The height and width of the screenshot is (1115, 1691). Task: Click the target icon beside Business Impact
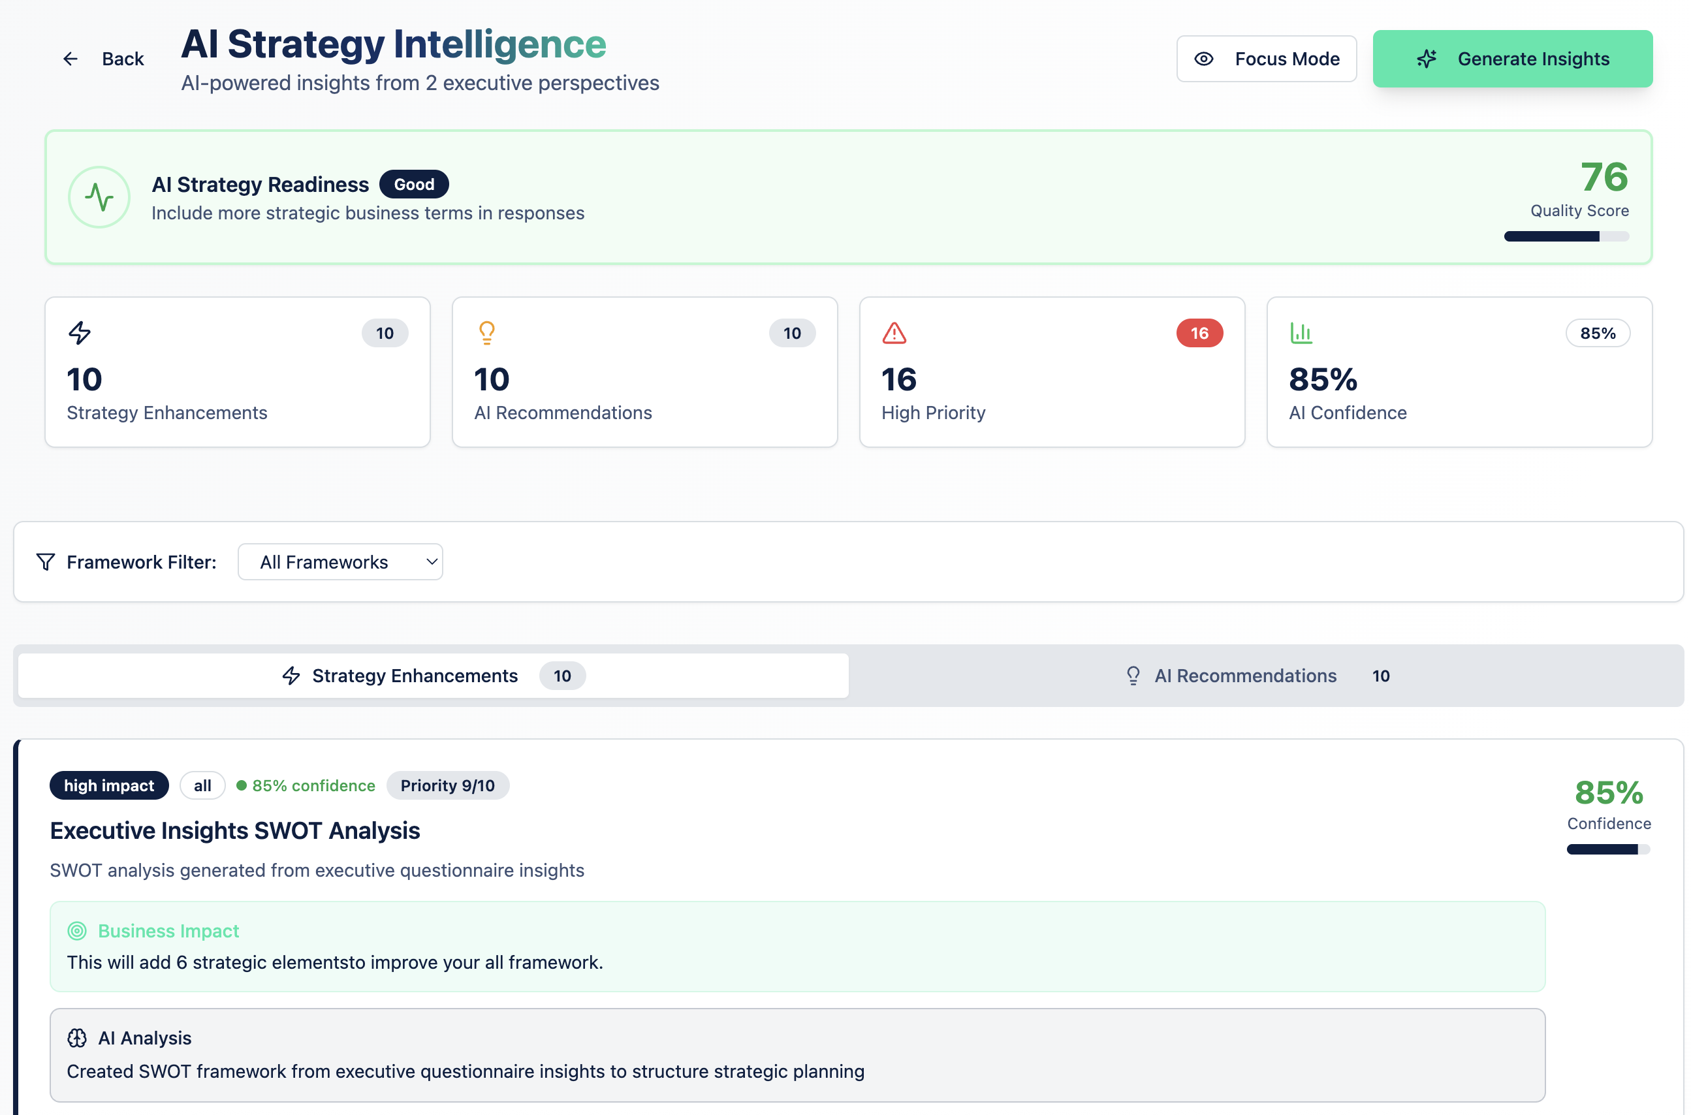point(77,931)
